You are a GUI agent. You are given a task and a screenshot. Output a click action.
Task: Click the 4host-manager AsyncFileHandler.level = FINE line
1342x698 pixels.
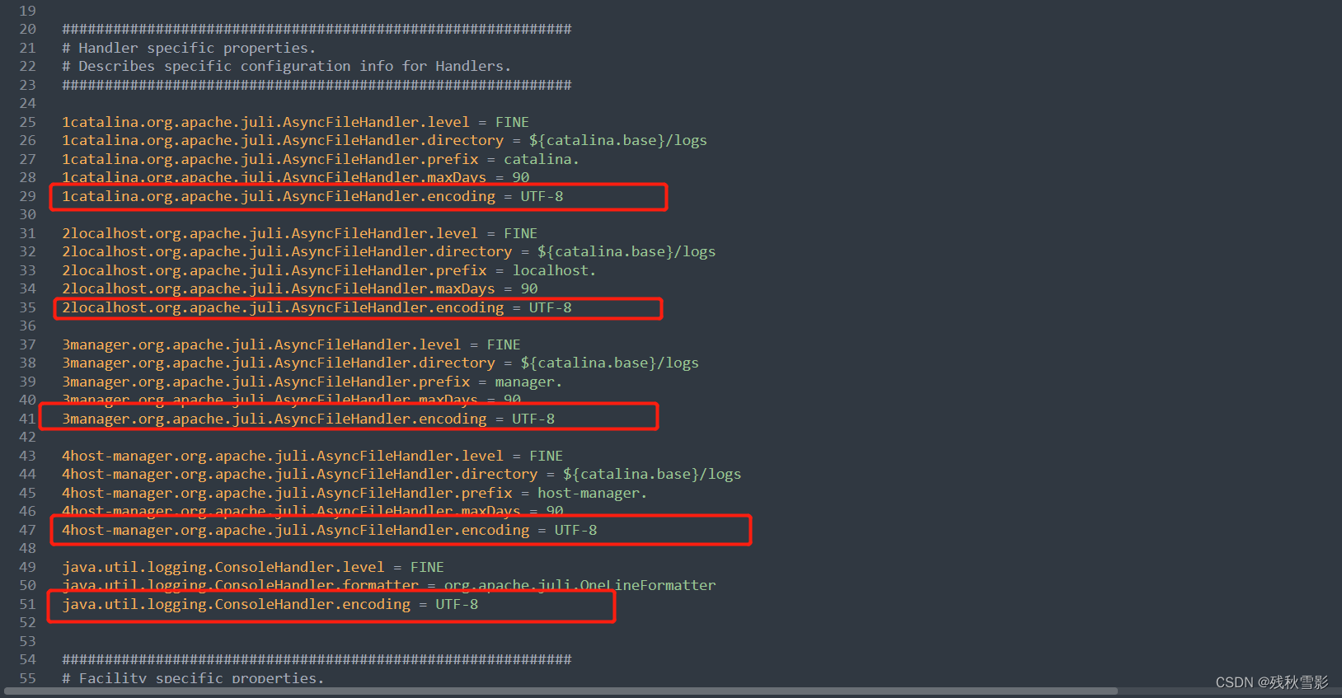point(312,456)
